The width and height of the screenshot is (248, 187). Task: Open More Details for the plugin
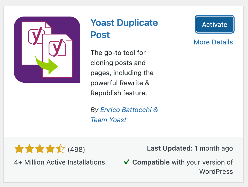213,42
